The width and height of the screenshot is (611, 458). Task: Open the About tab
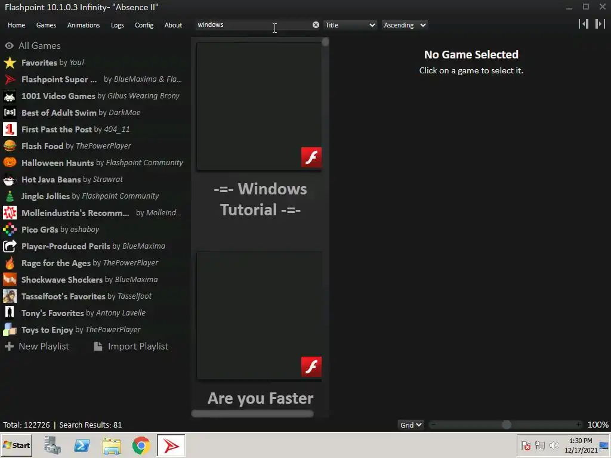[x=173, y=25]
